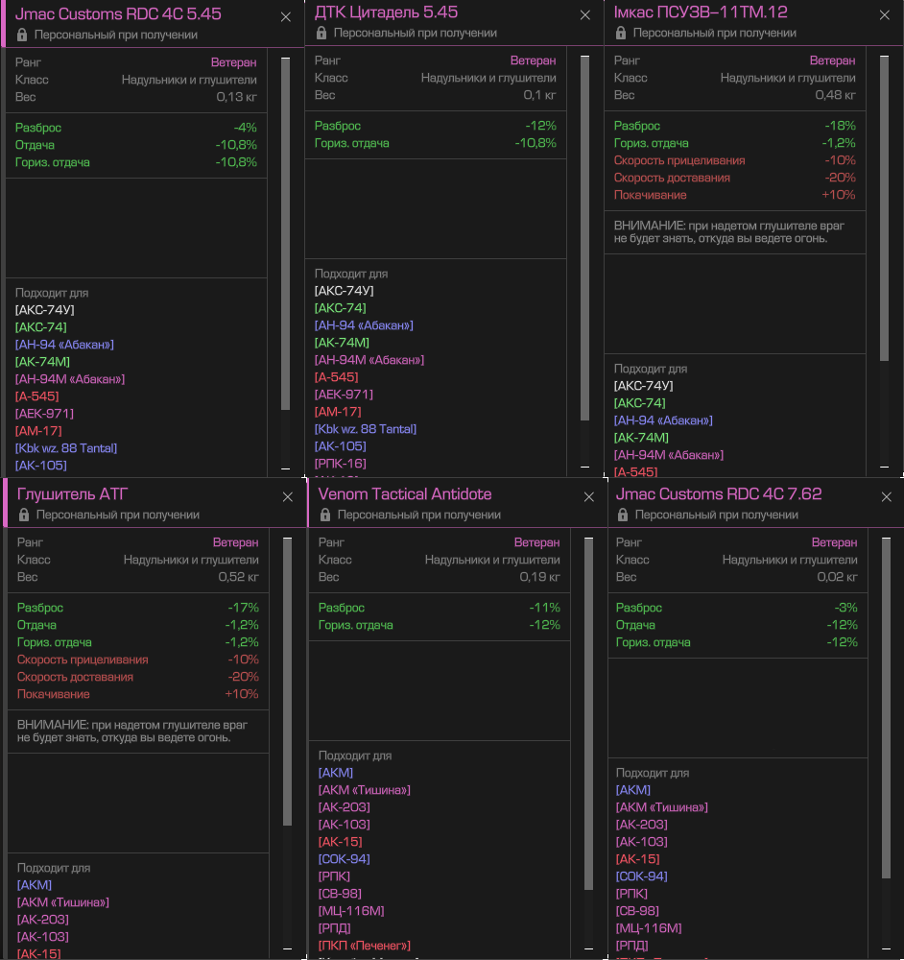Select [МЦ-116М] in Jmac Customs RDC 4C 7.62 list
Viewport: 904px width, 960px height.
649,928
